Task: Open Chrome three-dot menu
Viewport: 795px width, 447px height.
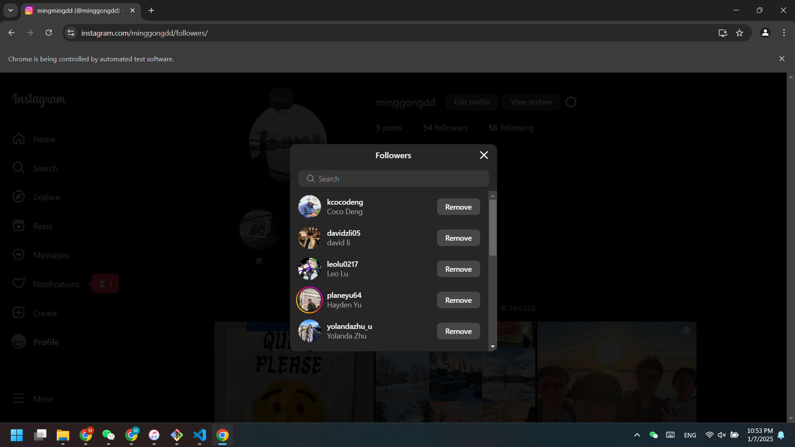Action: pos(784,33)
